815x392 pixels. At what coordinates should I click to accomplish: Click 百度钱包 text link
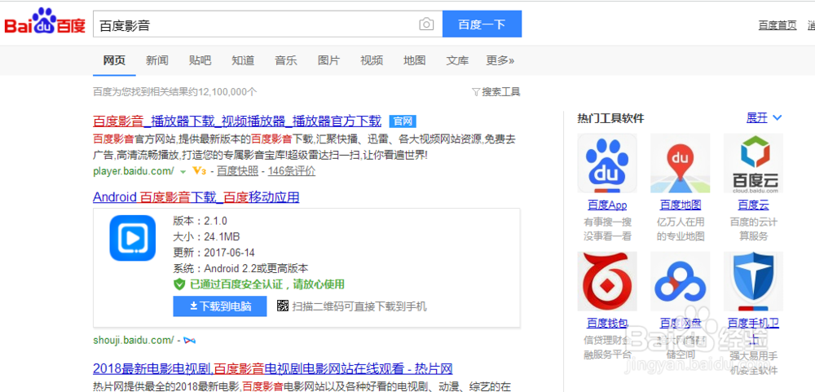[607, 324]
